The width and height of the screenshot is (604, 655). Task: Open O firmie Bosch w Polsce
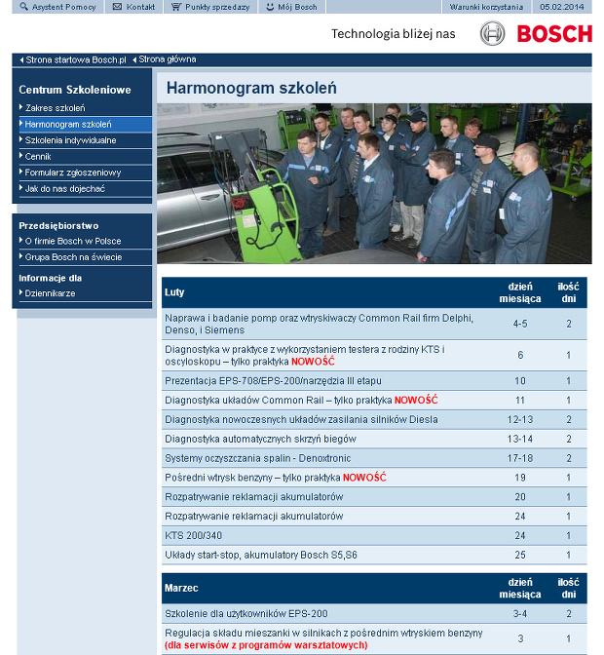tap(73, 241)
